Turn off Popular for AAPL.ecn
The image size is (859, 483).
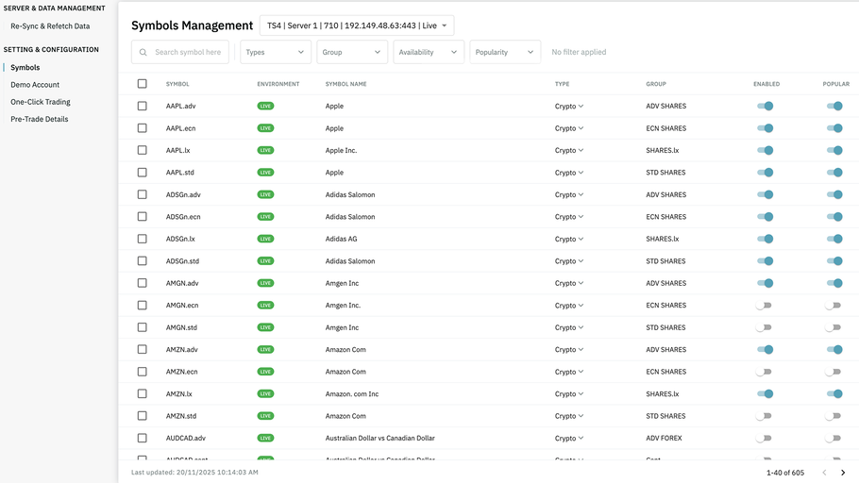point(834,128)
